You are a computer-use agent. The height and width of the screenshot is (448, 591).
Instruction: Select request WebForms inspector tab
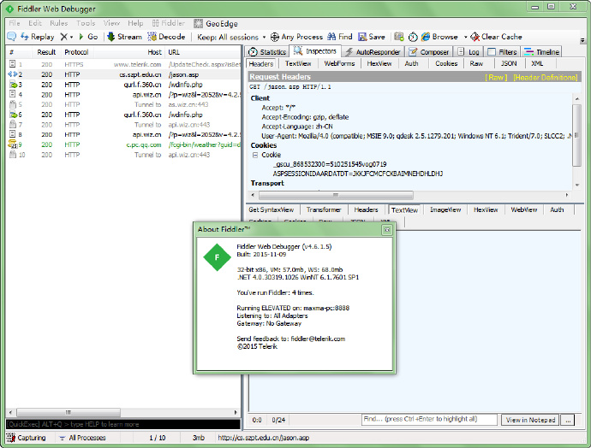tap(339, 63)
